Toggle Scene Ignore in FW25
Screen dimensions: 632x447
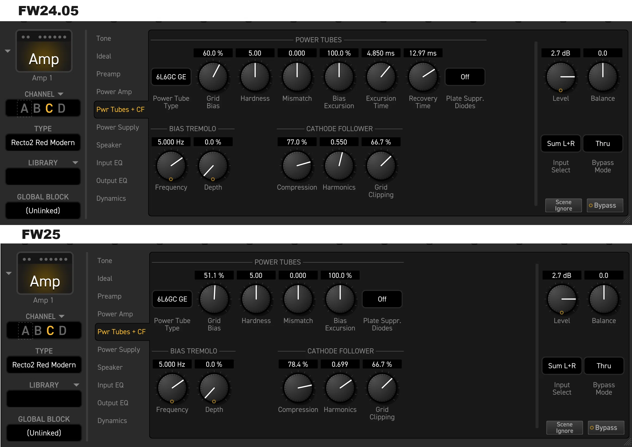565,427
